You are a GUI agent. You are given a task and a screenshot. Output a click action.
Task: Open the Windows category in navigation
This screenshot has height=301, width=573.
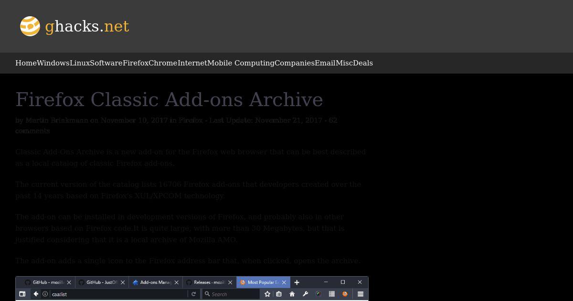tap(53, 63)
